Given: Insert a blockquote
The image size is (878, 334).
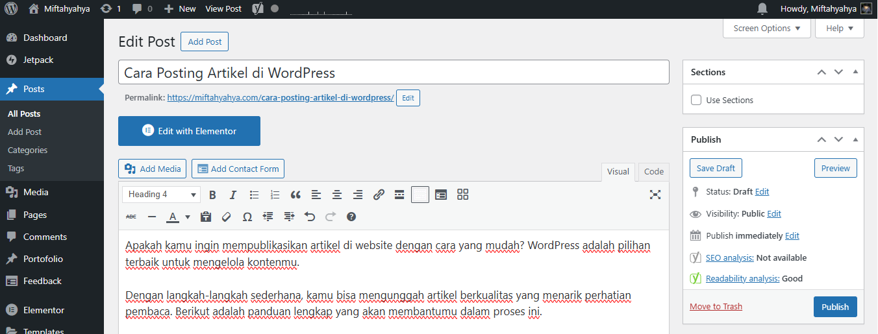Looking at the screenshot, I should 295,195.
